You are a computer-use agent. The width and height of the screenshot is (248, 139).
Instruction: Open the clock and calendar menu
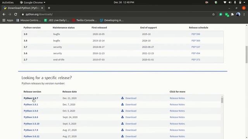(124, 2)
